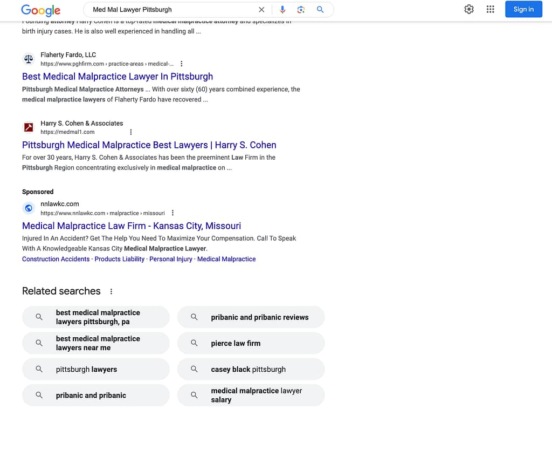Click the pghfirm.com breadcrumb URL

pyautogui.click(x=107, y=64)
